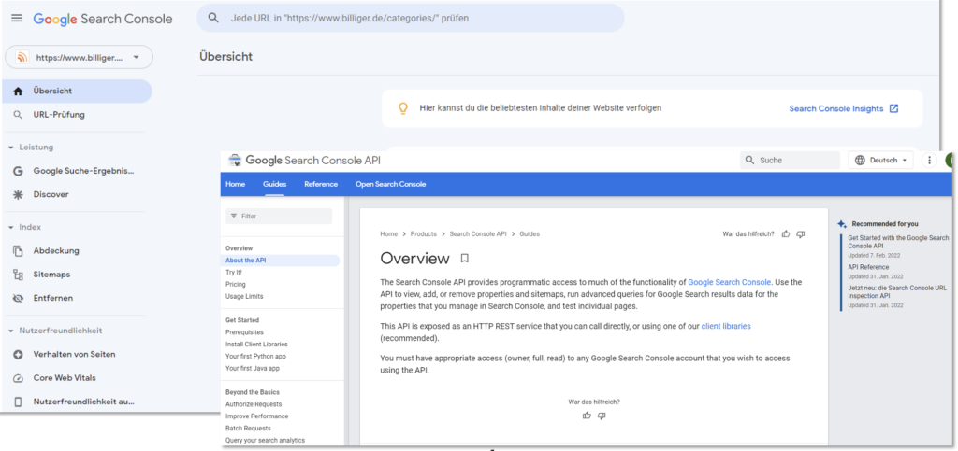This screenshot has width=958, height=451.
Task: Open Your first Python app guide
Action: (x=255, y=356)
